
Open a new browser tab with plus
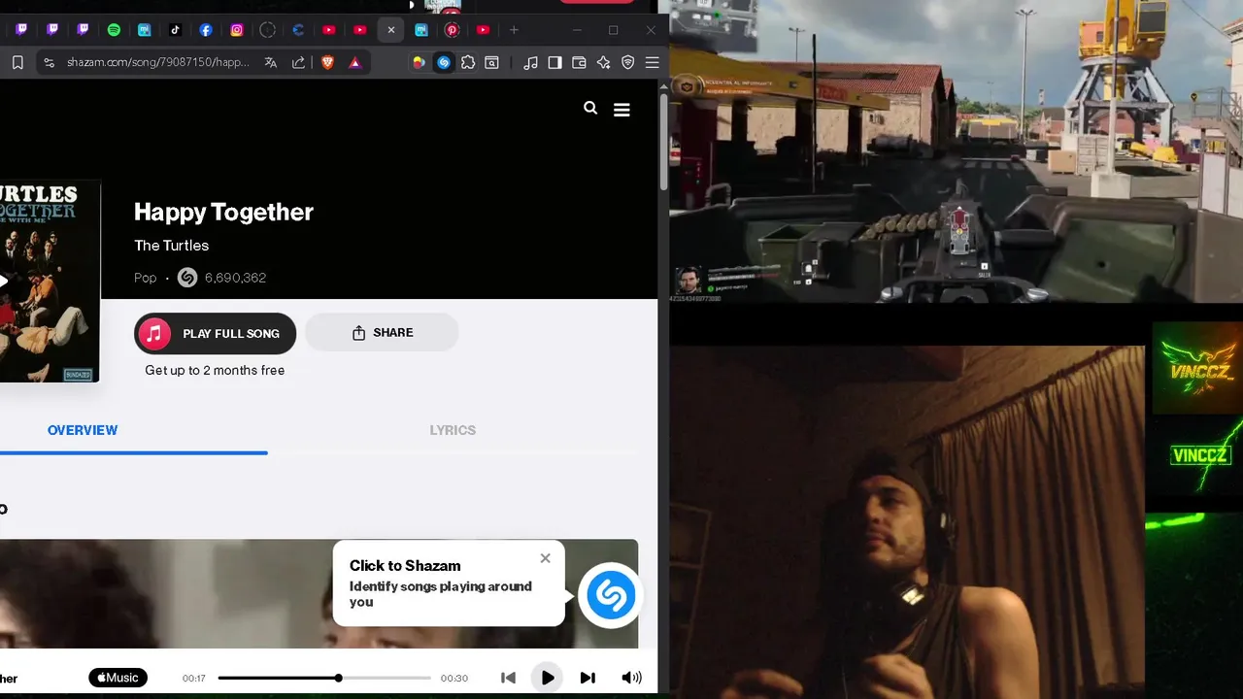(x=514, y=30)
